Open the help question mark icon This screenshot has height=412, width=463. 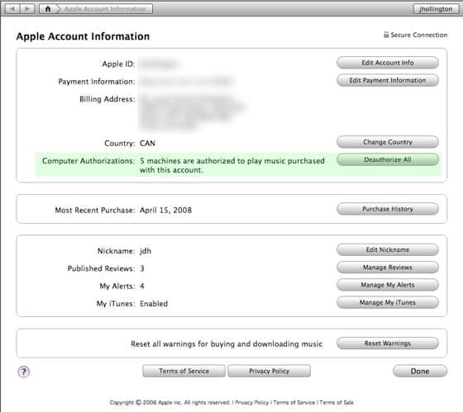[x=24, y=372]
